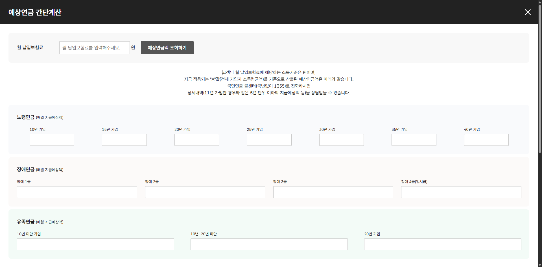542x267 pixels.
Task: Click the 35년 가입 result field
Action: tap(414, 140)
